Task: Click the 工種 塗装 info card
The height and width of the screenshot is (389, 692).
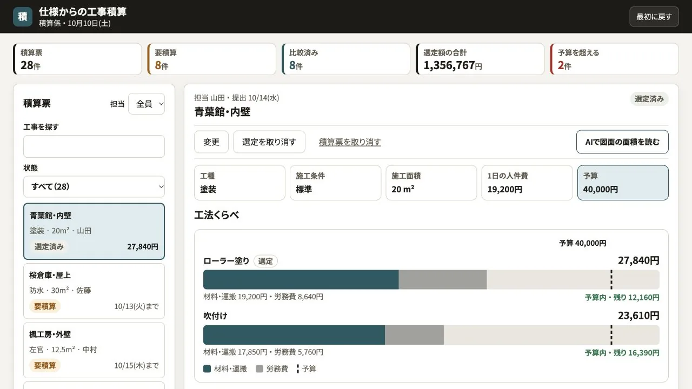Action: coord(239,183)
